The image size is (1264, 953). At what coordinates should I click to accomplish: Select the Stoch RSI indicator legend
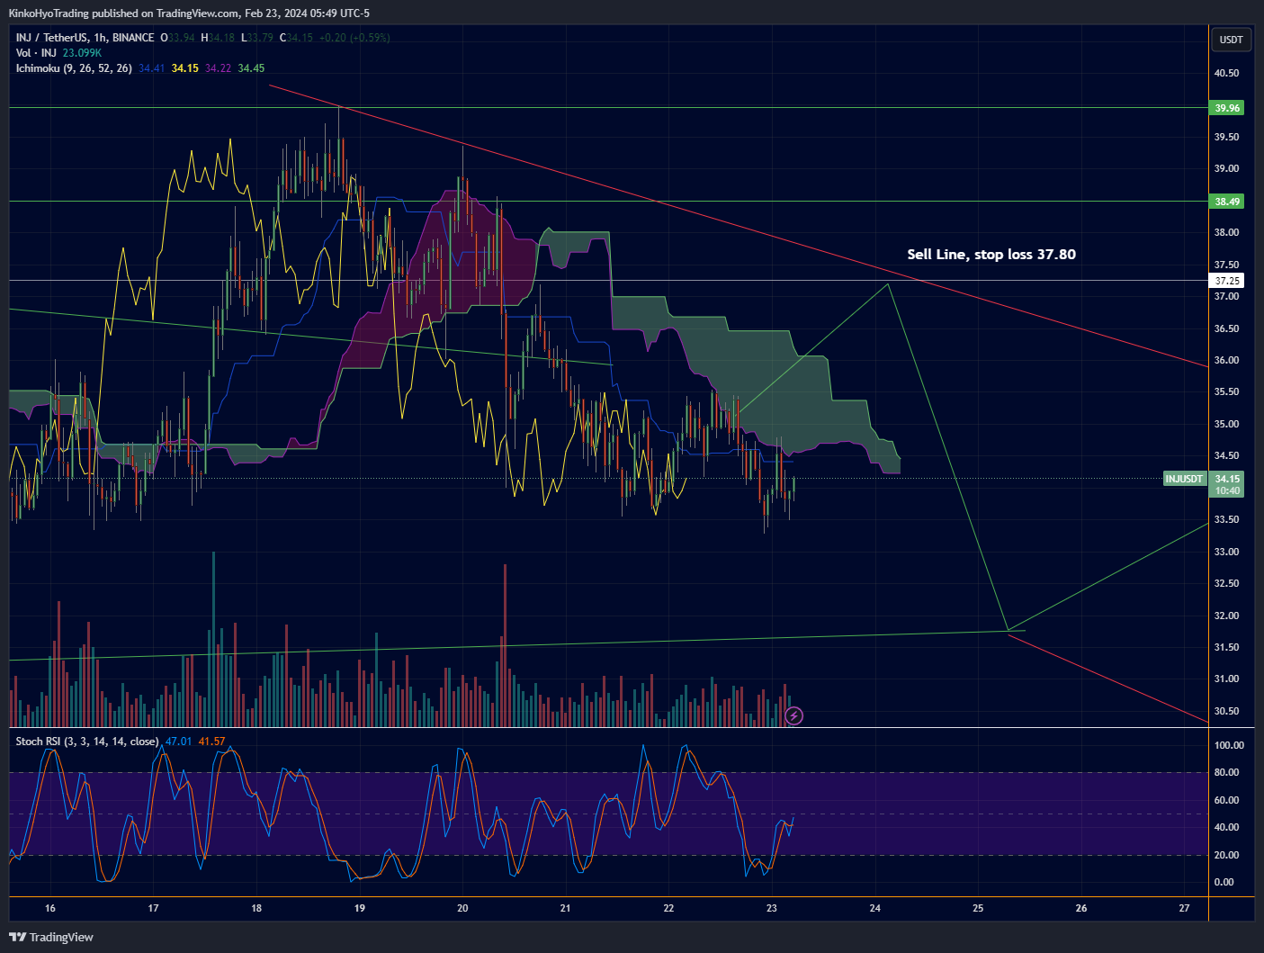[87, 742]
